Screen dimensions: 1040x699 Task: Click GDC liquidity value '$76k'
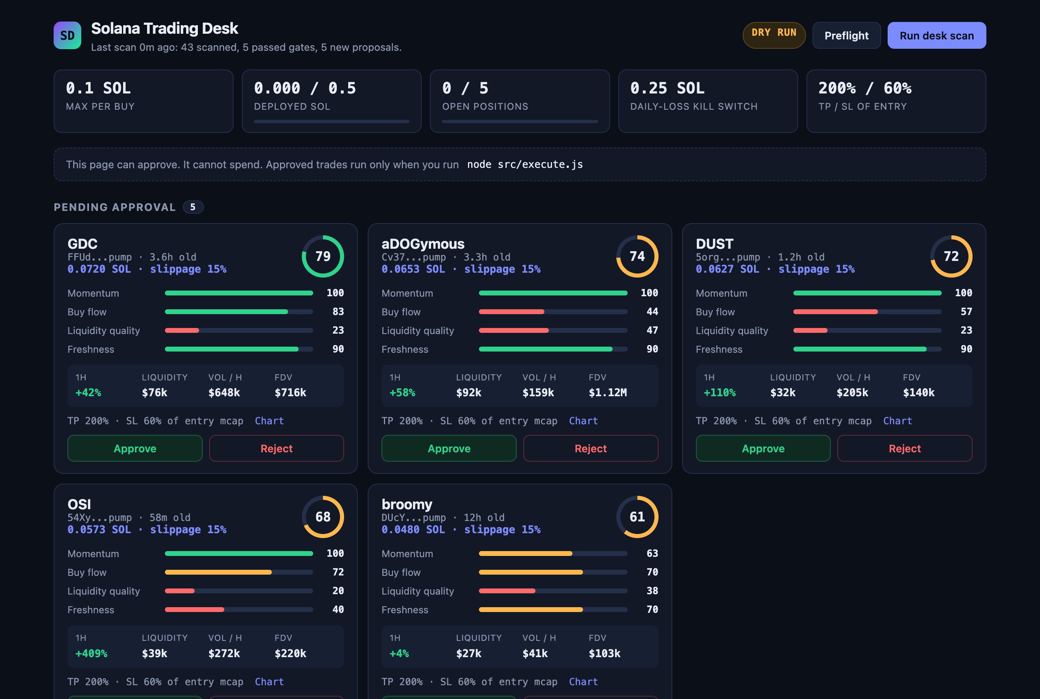pos(155,392)
